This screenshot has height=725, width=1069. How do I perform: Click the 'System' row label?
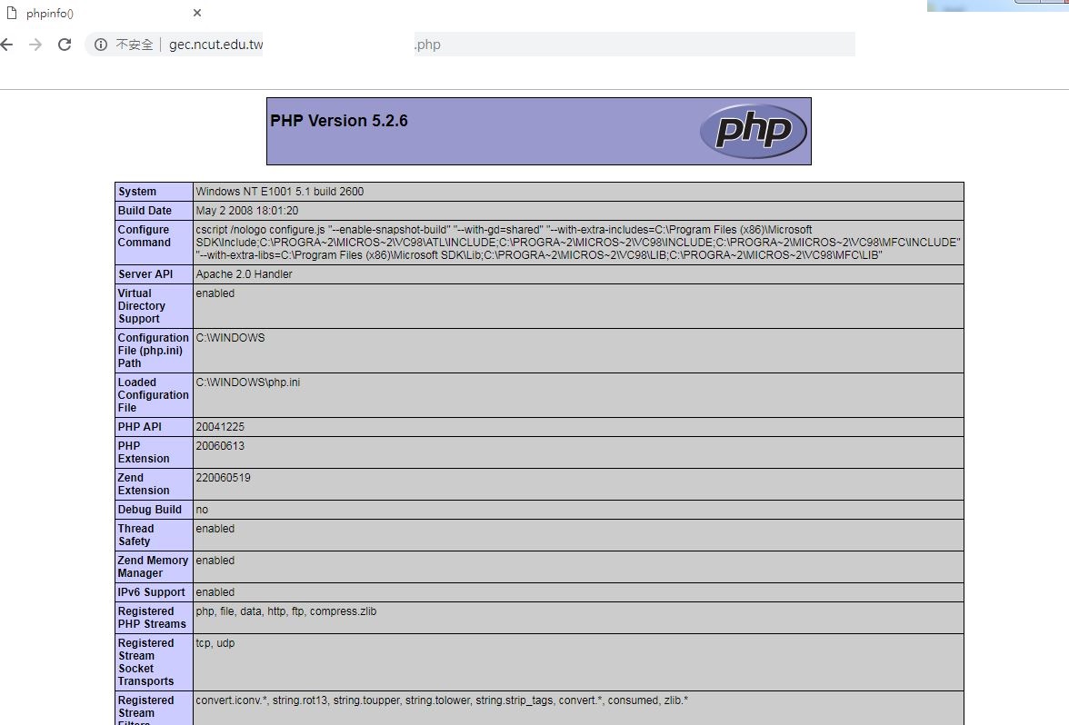pyautogui.click(x=137, y=192)
